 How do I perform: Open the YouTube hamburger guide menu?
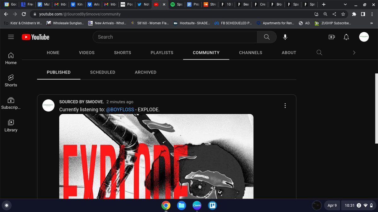[11, 37]
